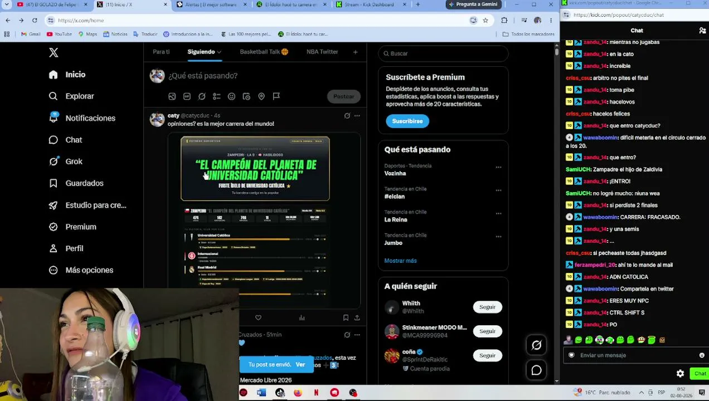This screenshot has width=709, height=401.
Task: Open more options on Cruzados post
Action: tap(357, 335)
